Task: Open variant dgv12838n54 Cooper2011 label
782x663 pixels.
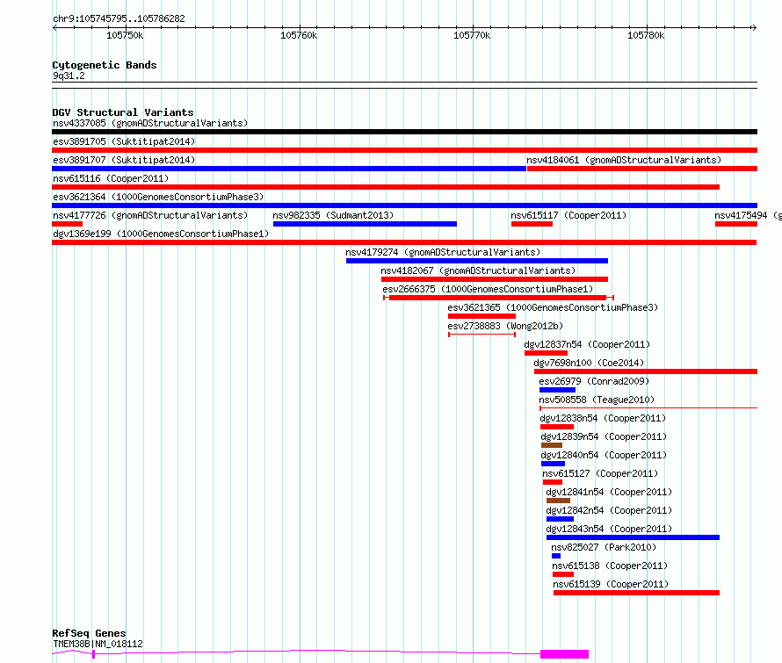Action: pyautogui.click(x=603, y=418)
